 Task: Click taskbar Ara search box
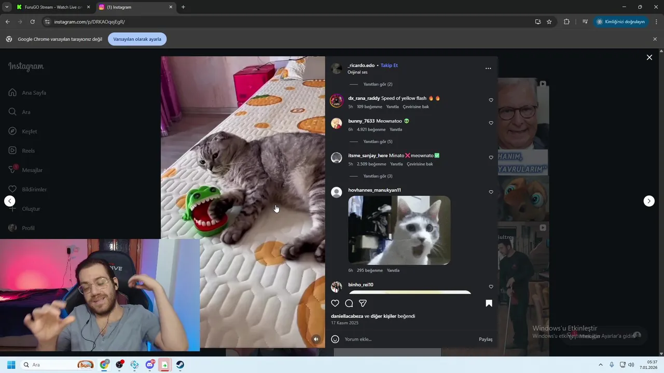pos(58,365)
